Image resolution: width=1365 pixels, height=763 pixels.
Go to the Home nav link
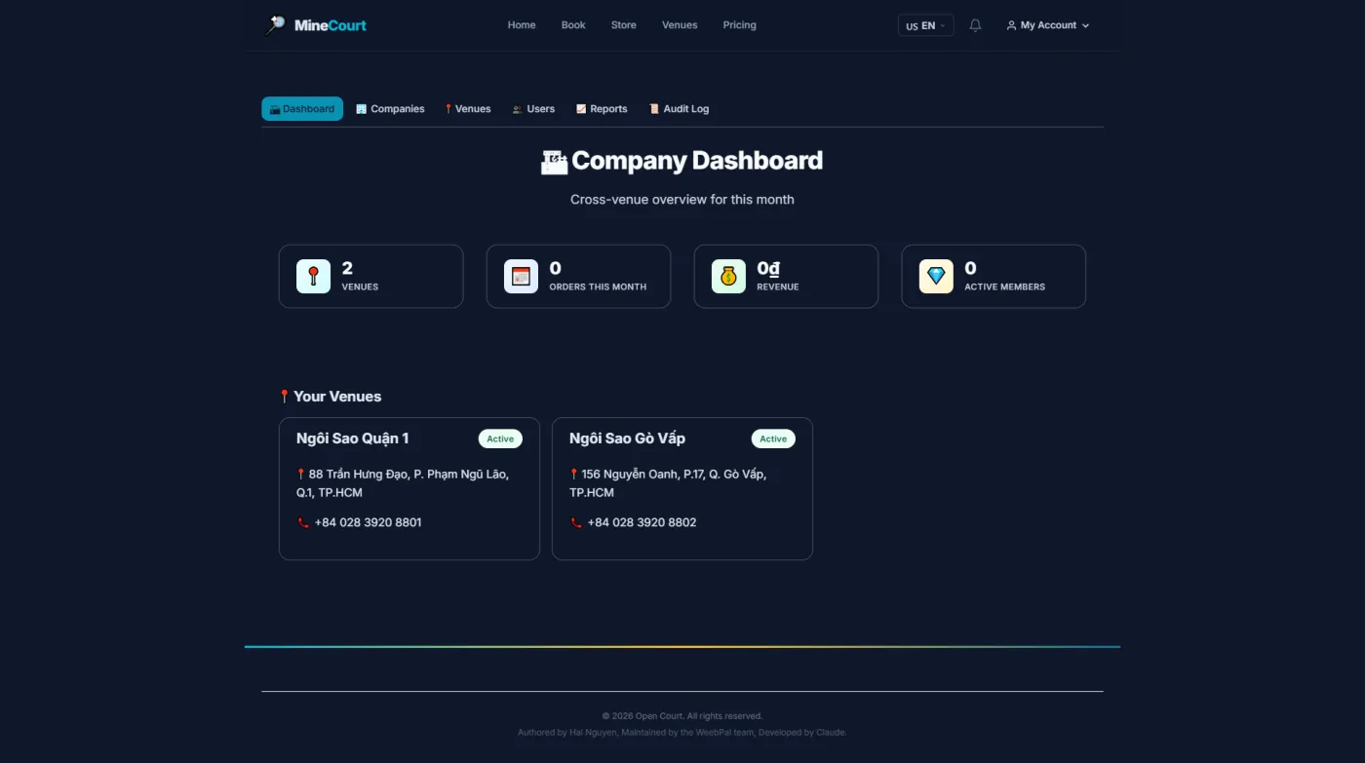[x=522, y=25]
